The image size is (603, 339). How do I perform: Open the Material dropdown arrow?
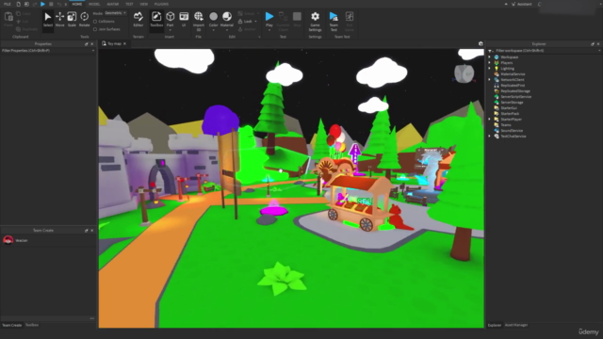coord(227,30)
